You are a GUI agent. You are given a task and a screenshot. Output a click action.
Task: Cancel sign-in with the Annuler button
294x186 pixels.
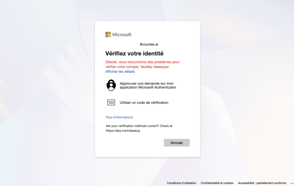point(177,143)
